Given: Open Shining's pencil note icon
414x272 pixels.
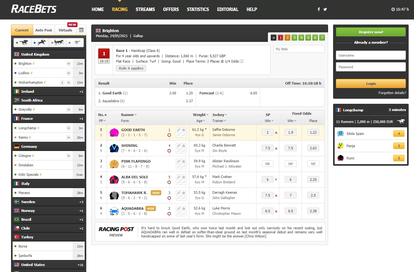Looking at the screenshot, I should tap(179, 146).
